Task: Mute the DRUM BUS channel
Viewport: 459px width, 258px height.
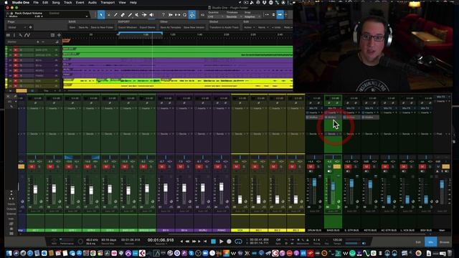Action: 311,167
